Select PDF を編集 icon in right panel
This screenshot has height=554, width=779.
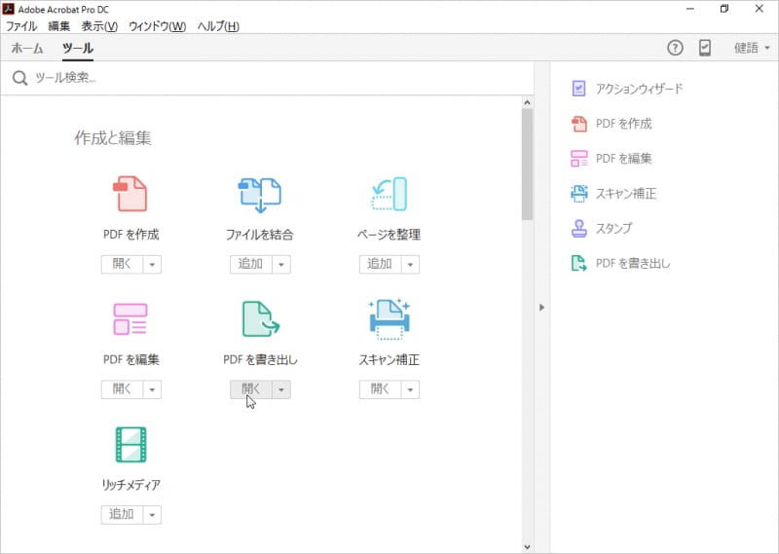(578, 159)
